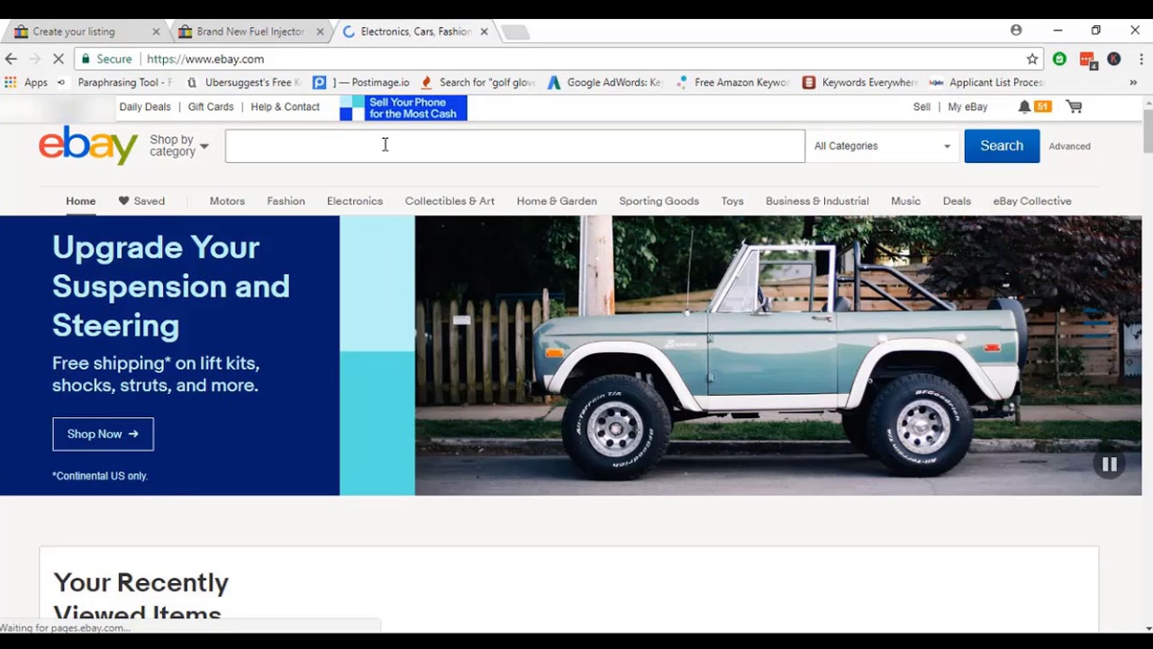Open Daily Deals link
Image resolution: width=1153 pixels, height=649 pixels.
coord(145,106)
